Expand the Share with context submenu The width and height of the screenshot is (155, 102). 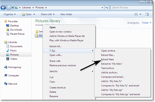click(x=69, y=61)
